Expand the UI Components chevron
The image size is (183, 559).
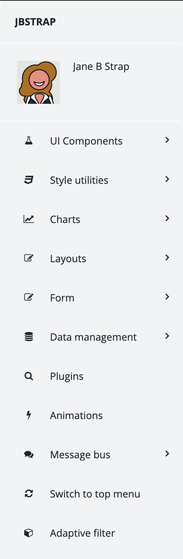tap(167, 140)
